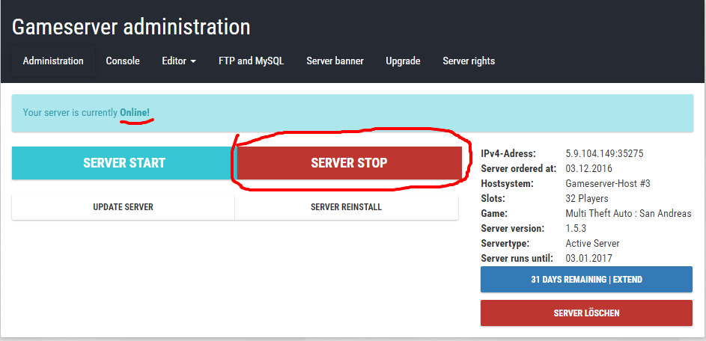Click the bold Online! status text
Screen dimensions: 706x341
point(135,113)
